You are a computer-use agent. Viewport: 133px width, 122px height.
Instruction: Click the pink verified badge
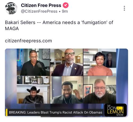point(66,5)
